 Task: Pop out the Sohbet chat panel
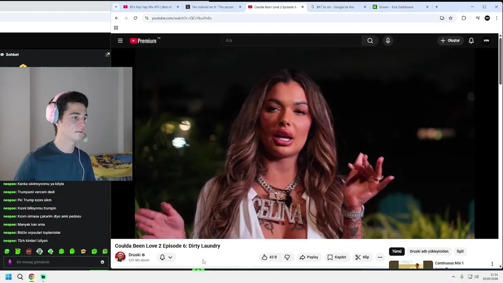pyautogui.click(x=107, y=55)
